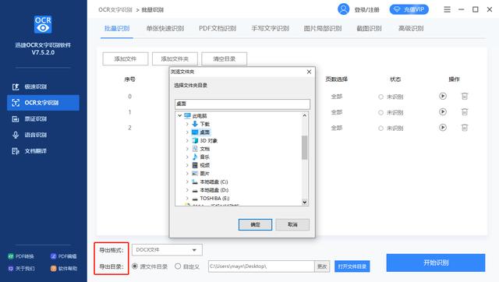Expand the 音乐 tree node
The width and height of the screenshot is (499, 282).
[187, 157]
